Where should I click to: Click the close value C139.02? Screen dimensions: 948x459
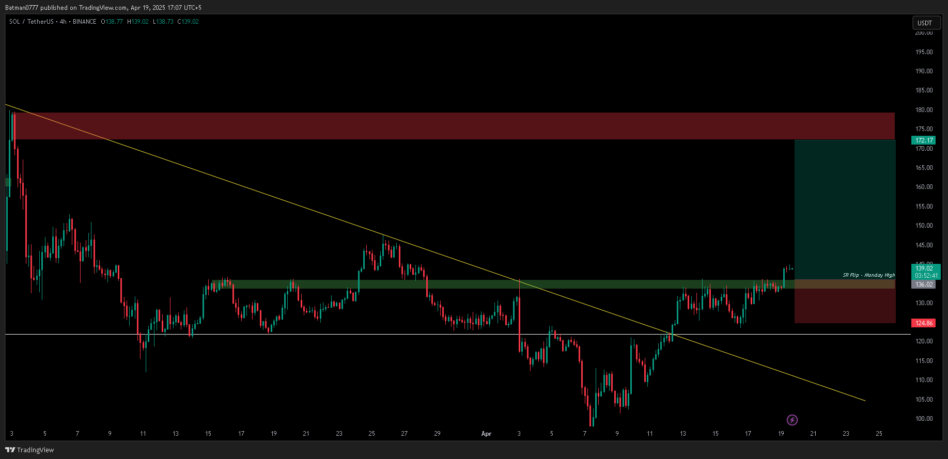point(188,22)
